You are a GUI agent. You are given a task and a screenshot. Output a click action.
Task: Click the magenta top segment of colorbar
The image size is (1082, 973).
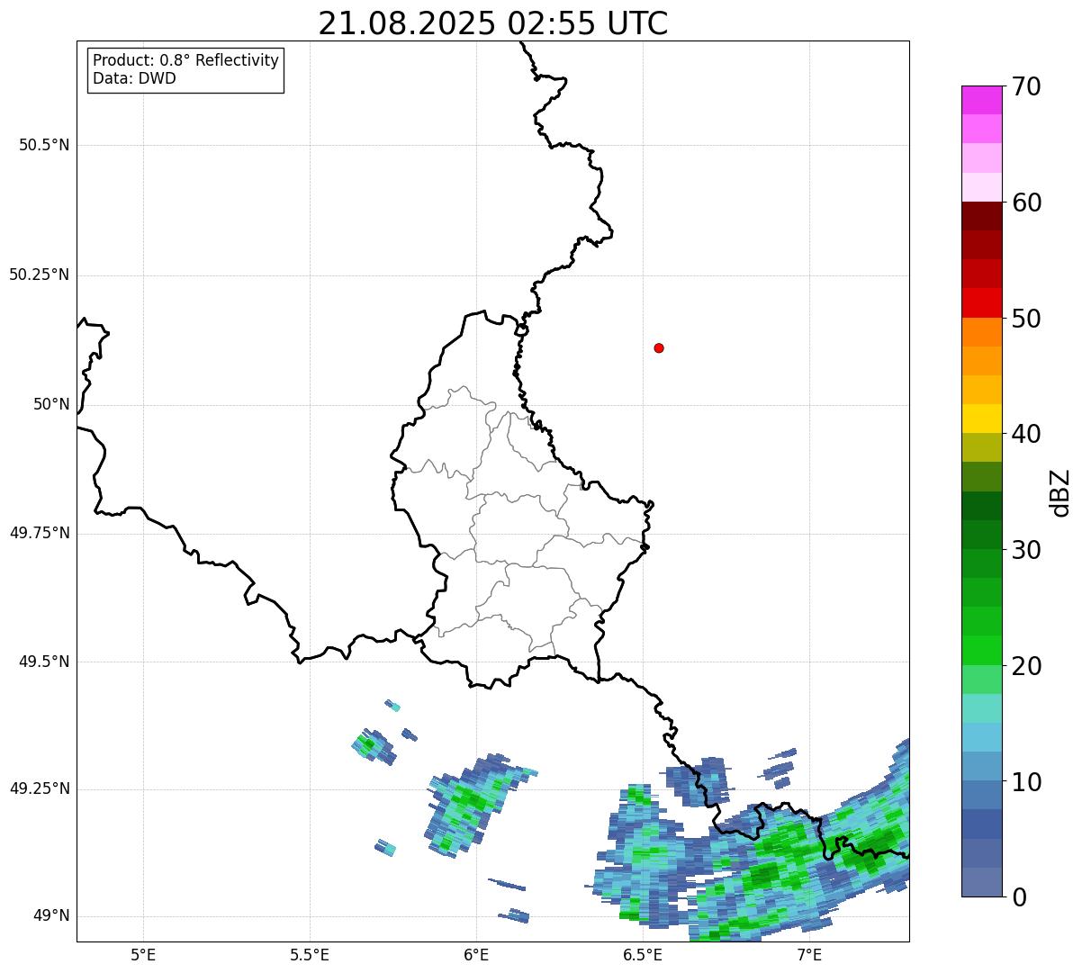pos(981,100)
